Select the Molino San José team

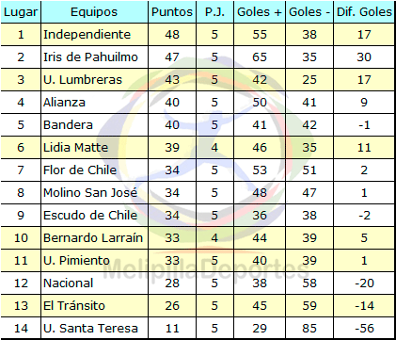(90, 192)
